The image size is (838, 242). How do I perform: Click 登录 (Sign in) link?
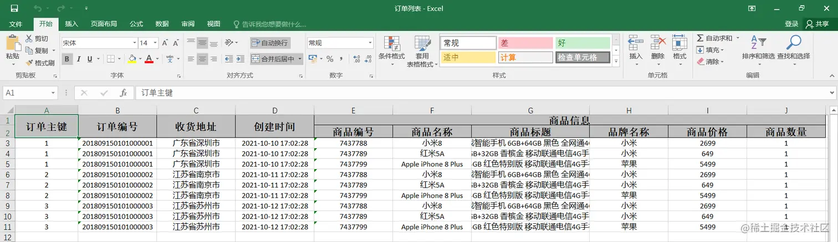pos(791,24)
